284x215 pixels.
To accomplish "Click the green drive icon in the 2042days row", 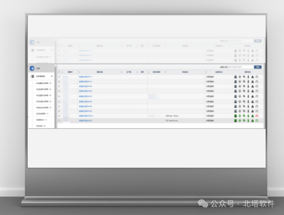I will (235, 116).
